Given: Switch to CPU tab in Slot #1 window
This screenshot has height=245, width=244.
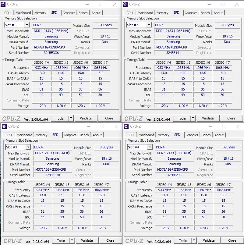Looking at the screenshot, I should coord(7,13).
